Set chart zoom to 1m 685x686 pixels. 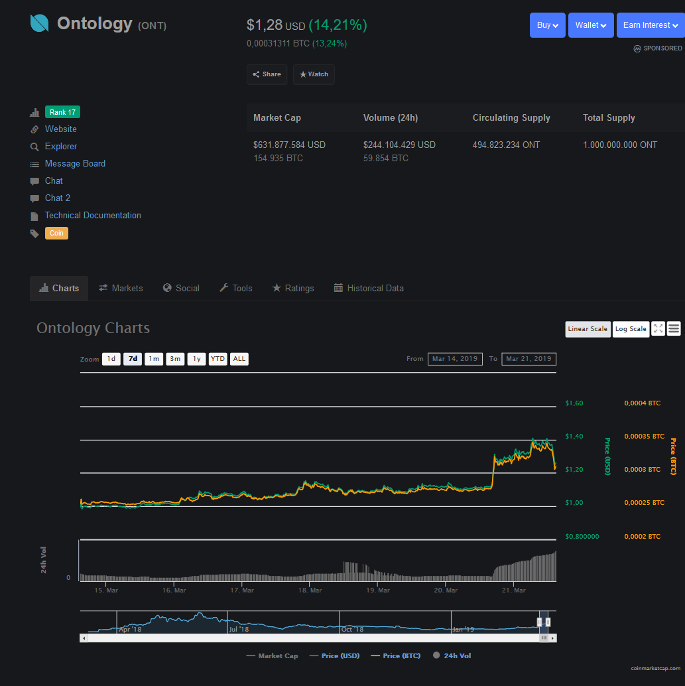pos(154,359)
